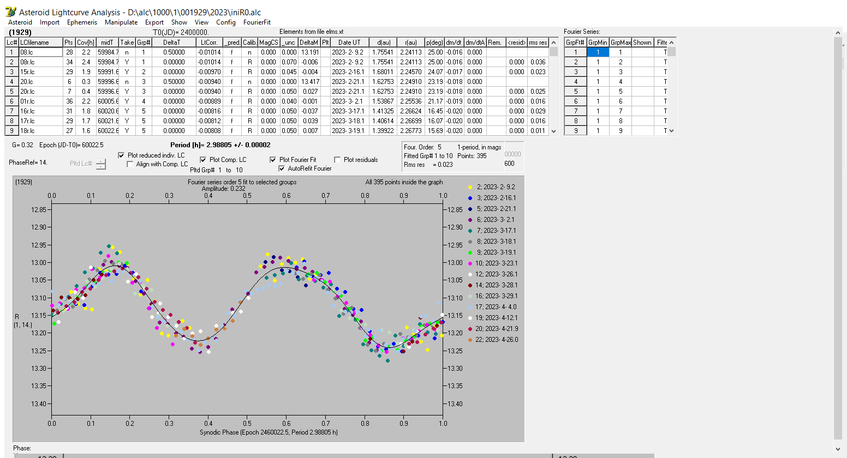Select lightcurve file 08.lc cell
Screen dimensions: 847x458
41,52
